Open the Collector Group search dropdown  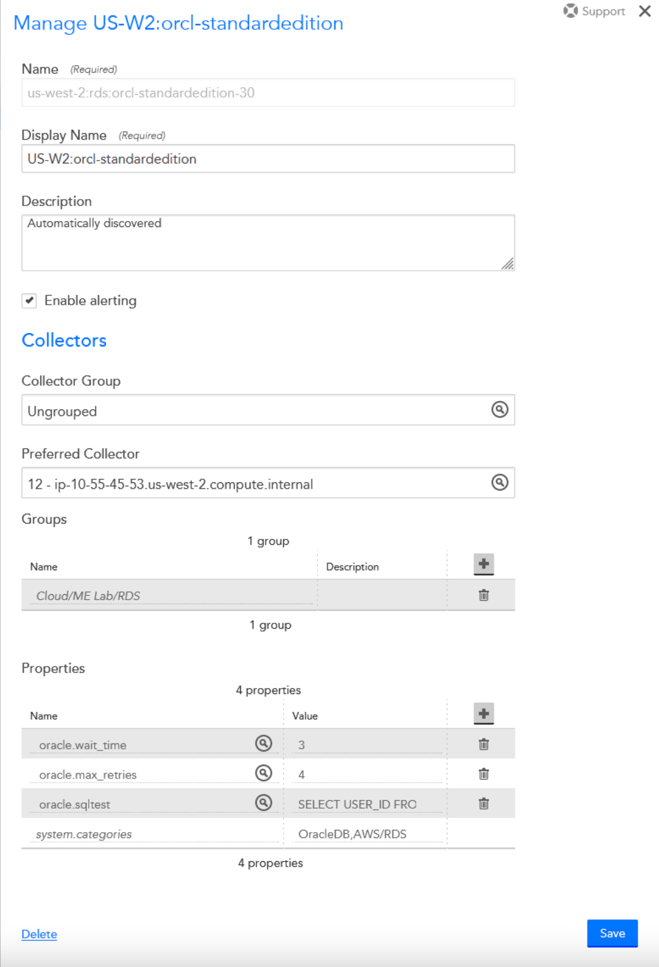[x=499, y=409]
